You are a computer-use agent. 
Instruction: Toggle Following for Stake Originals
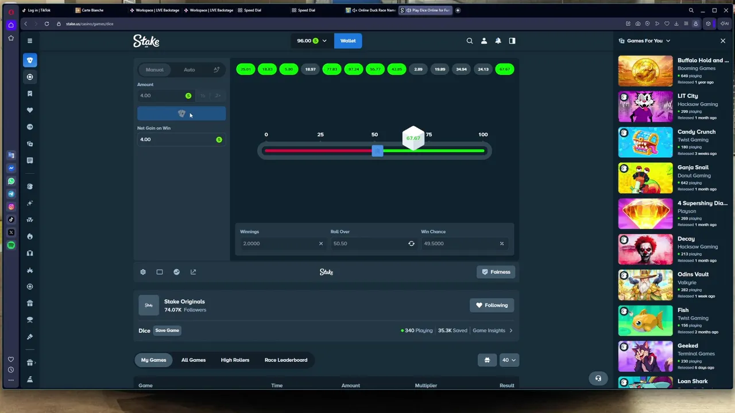click(492, 305)
